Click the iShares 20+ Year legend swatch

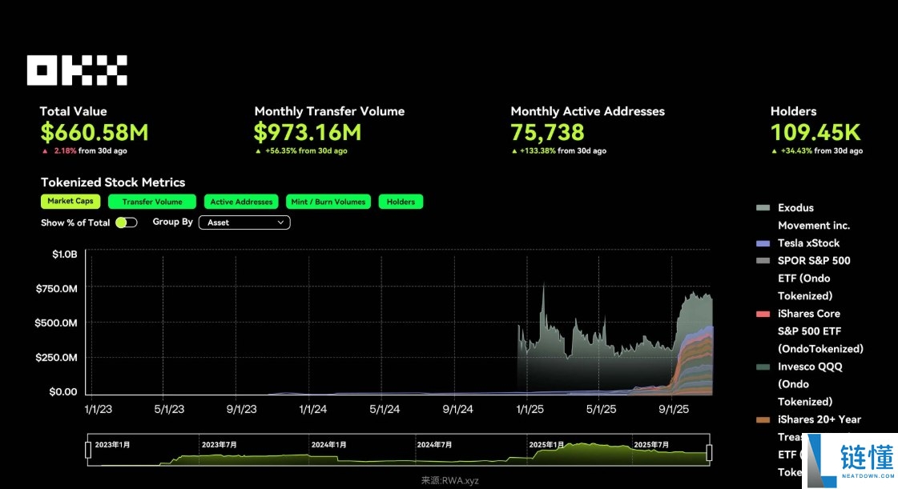coord(763,419)
